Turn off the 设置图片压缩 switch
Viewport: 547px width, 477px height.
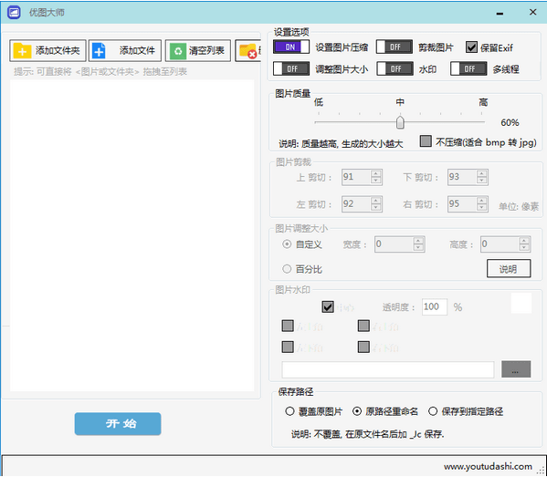coord(291,47)
